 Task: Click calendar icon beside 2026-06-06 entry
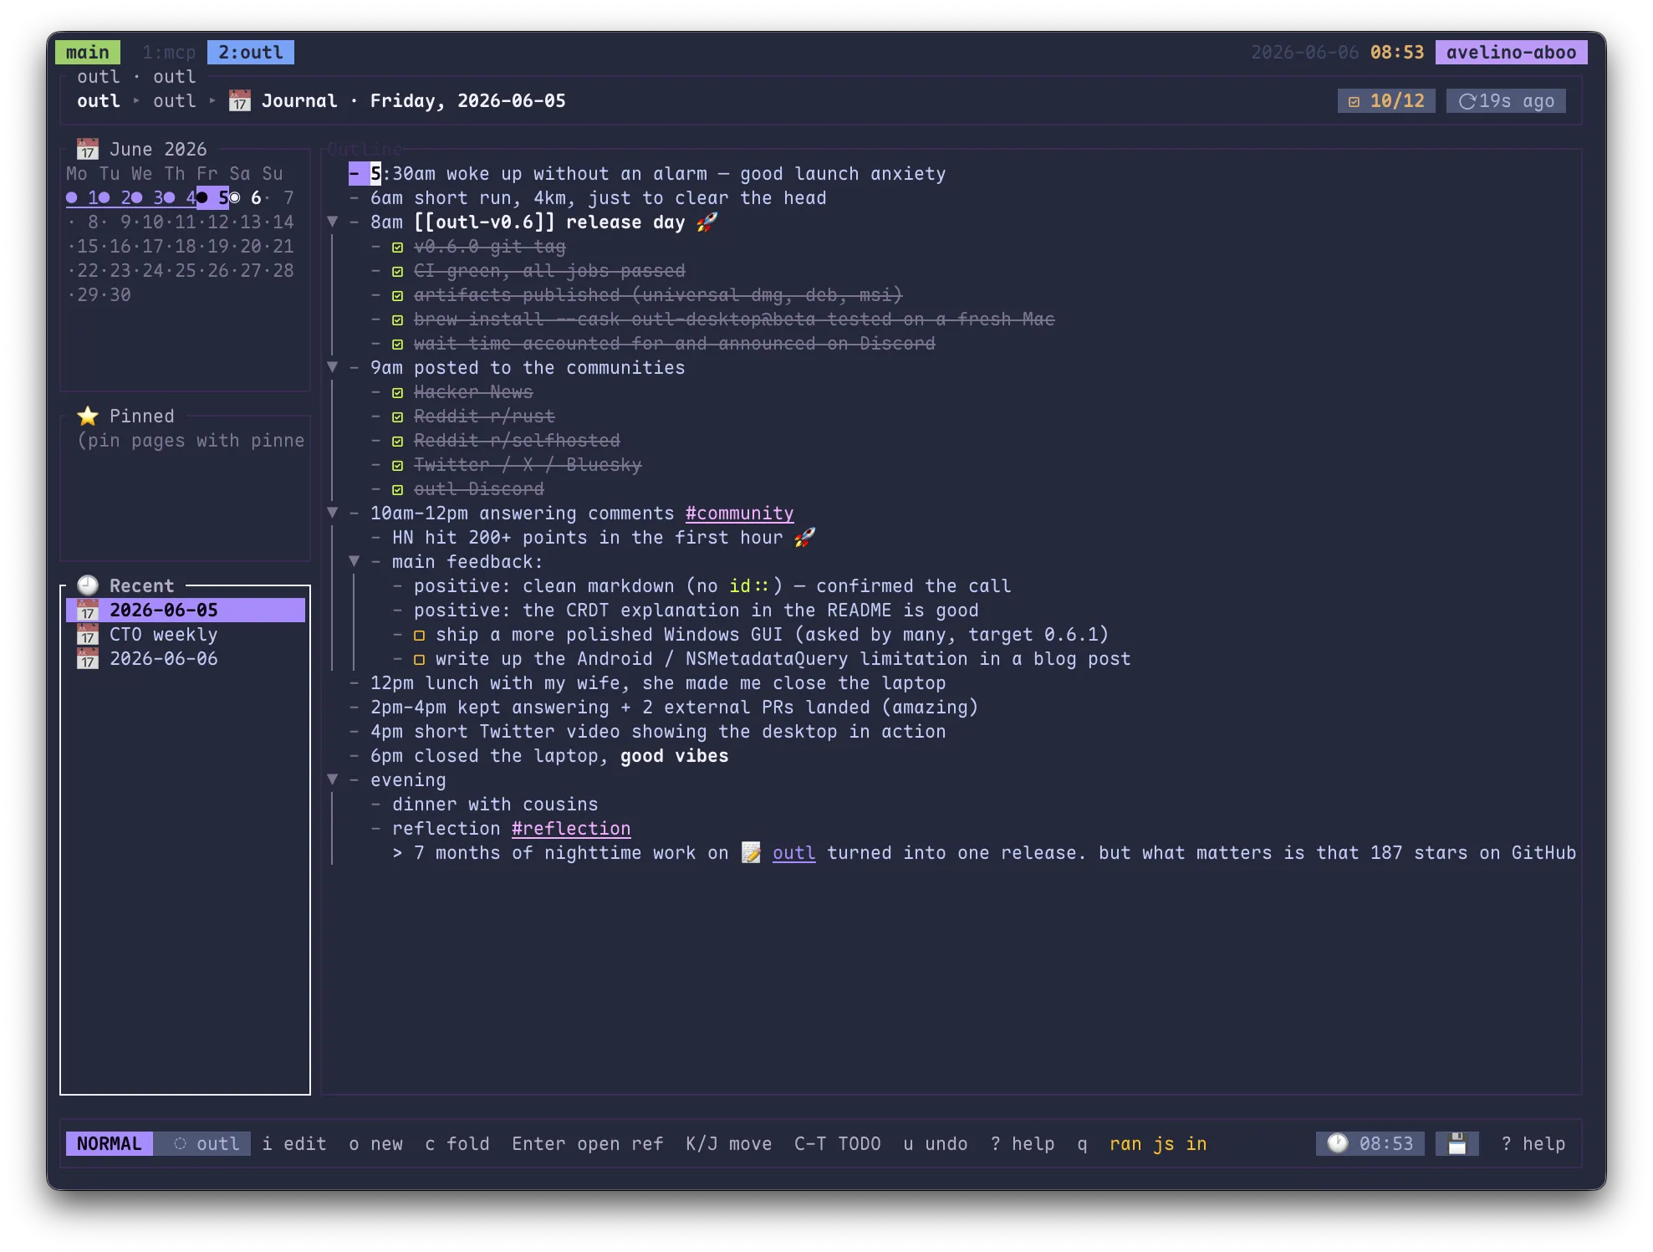(x=88, y=658)
